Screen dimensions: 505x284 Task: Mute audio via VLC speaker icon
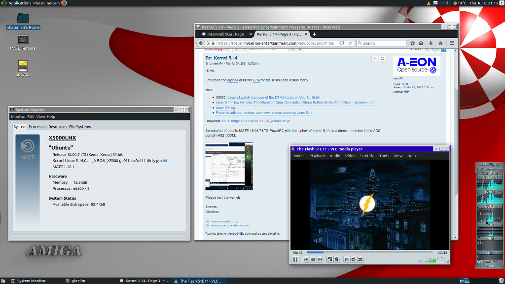tap(420, 261)
